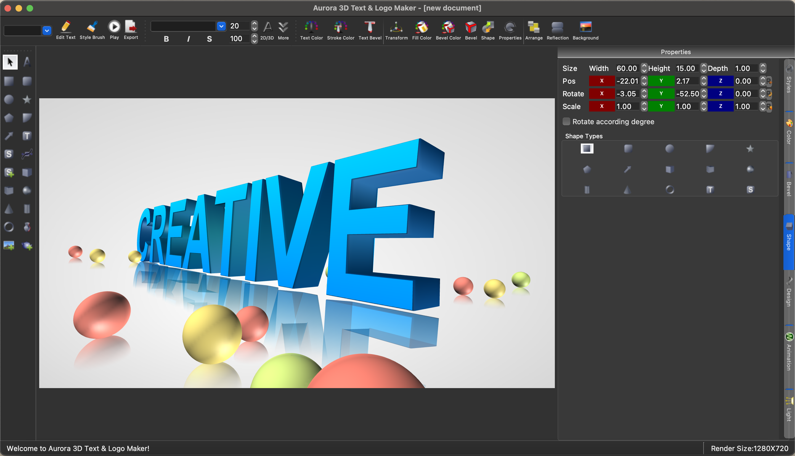Click the Export icon in the toolbar

point(131,30)
